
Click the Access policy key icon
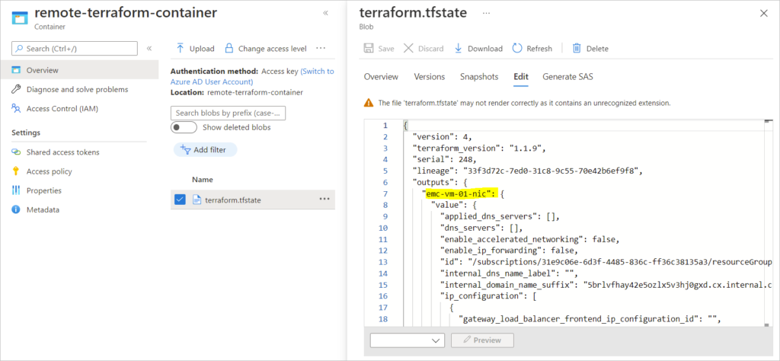point(17,171)
